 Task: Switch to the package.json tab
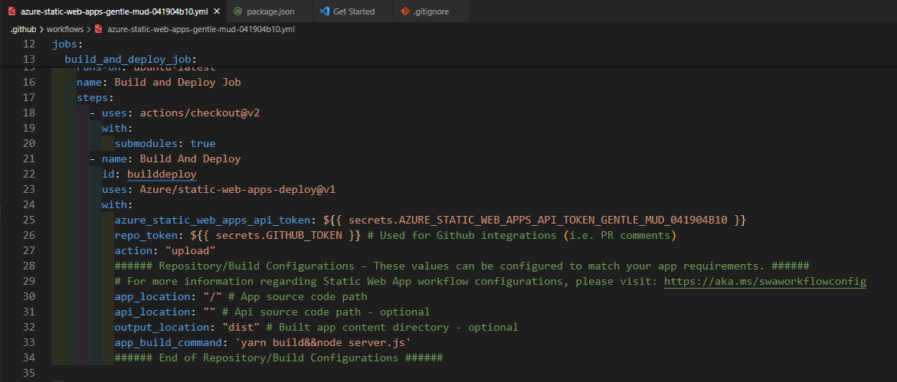point(270,11)
